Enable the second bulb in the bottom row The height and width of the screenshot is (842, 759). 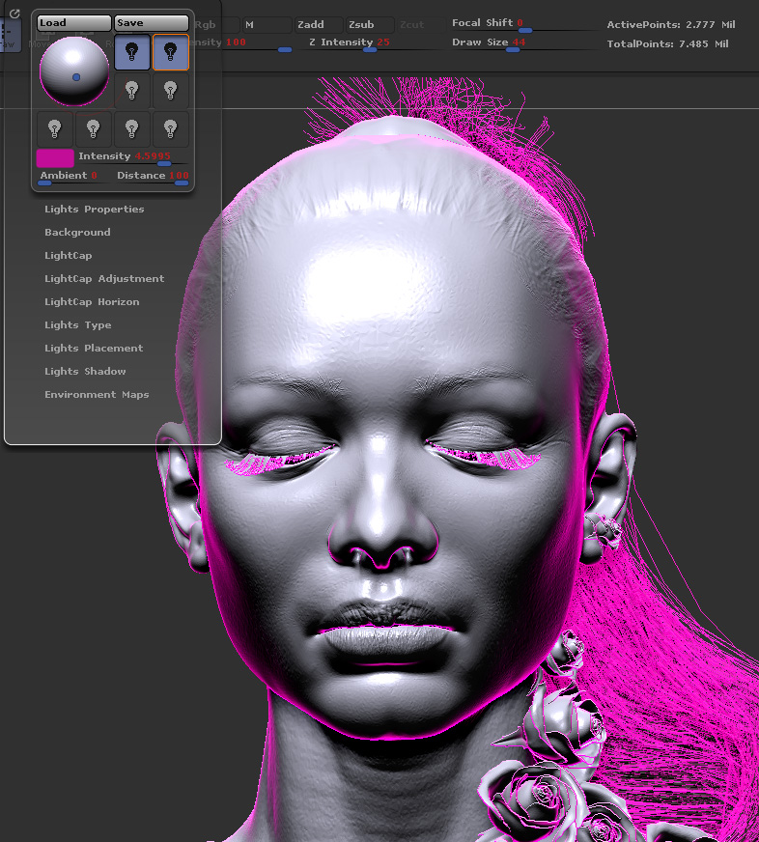coord(94,128)
